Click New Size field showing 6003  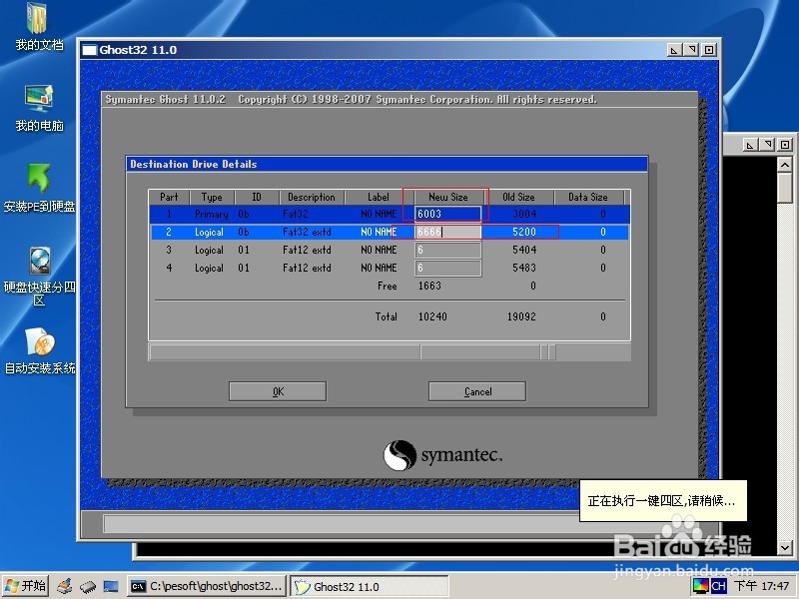point(447,214)
